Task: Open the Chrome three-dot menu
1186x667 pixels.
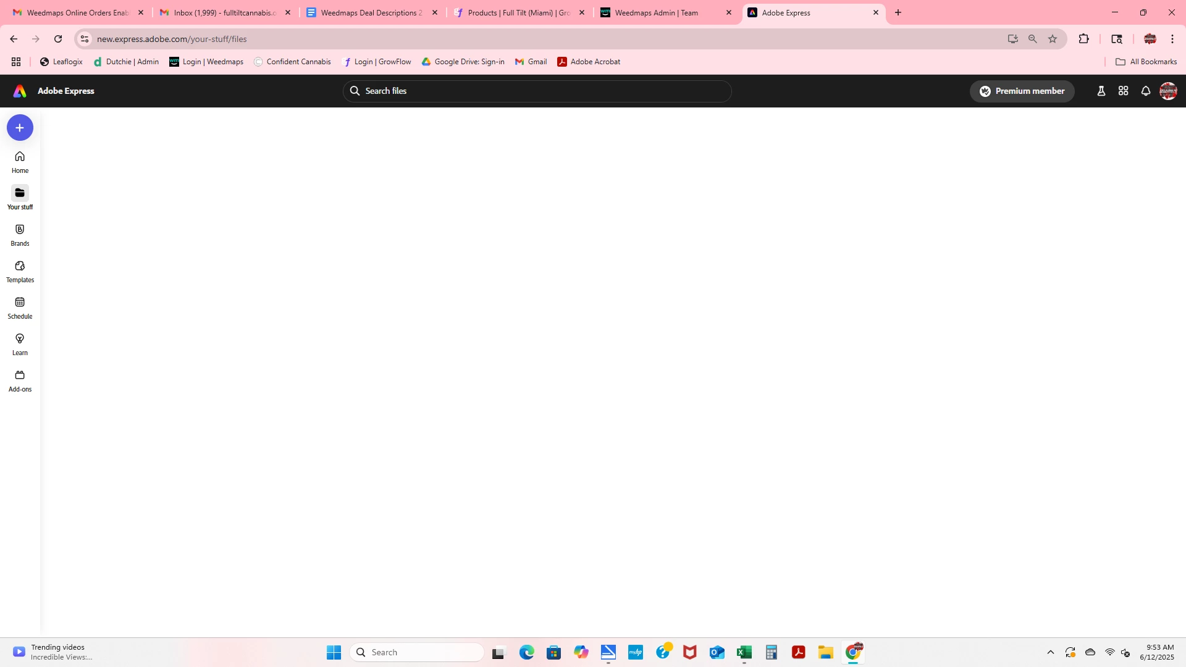Action: coord(1172,39)
